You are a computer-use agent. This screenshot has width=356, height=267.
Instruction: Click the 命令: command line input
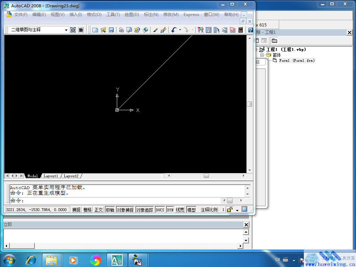point(115,201)
